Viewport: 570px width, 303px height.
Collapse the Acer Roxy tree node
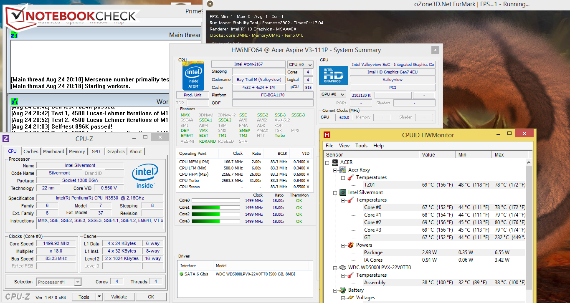point(335,170)
